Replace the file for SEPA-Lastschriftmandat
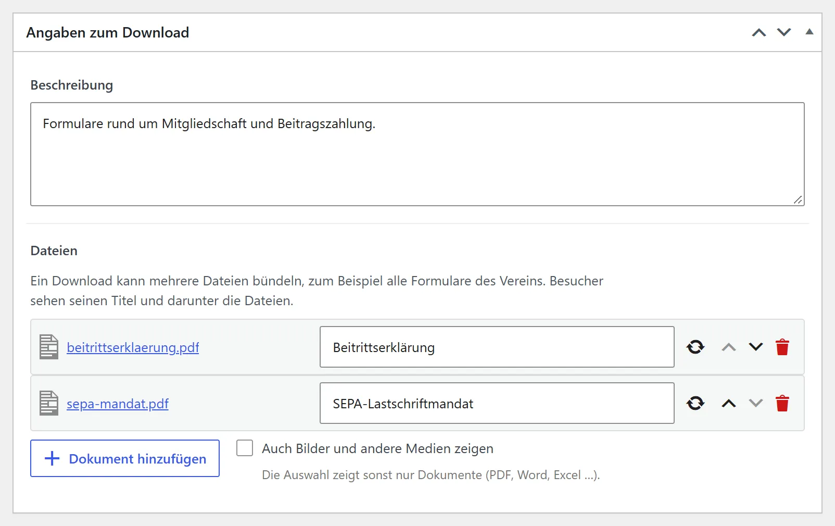Image resolution: width=835 pixels, height=526 pixels. (695, 403)
